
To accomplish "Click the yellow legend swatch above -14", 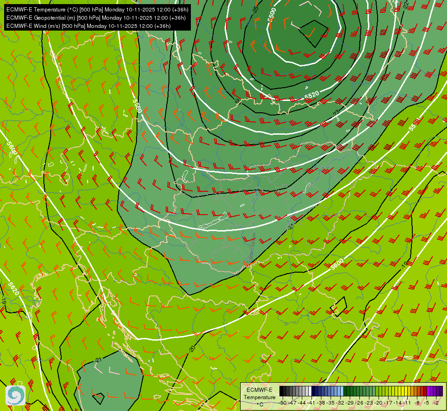I will pos(400,391).
